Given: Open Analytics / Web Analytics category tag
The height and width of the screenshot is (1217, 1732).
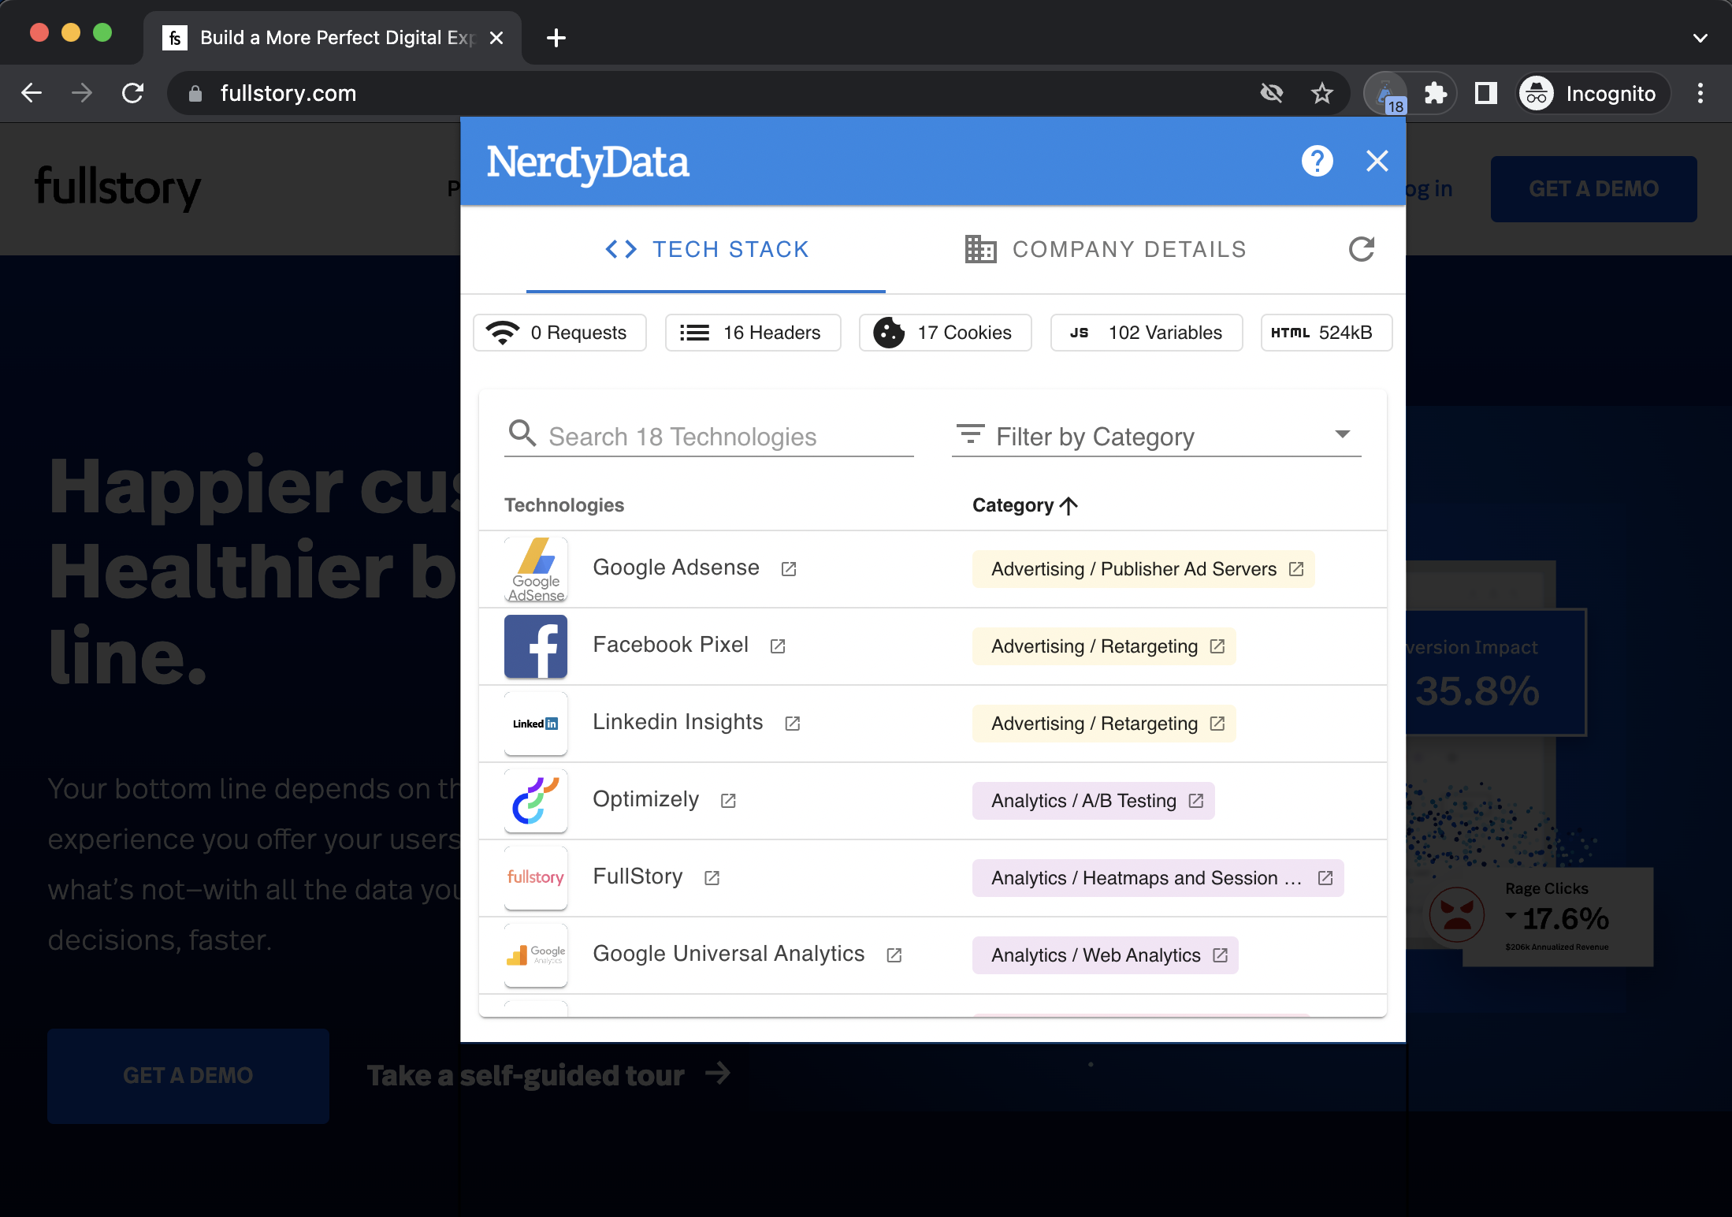Looking at the screenshot, I should point(1105,955).
